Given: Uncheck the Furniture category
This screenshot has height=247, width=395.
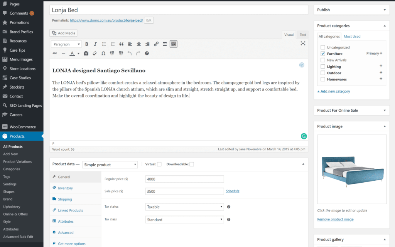Looking at the screenshot, I should 323,54.
